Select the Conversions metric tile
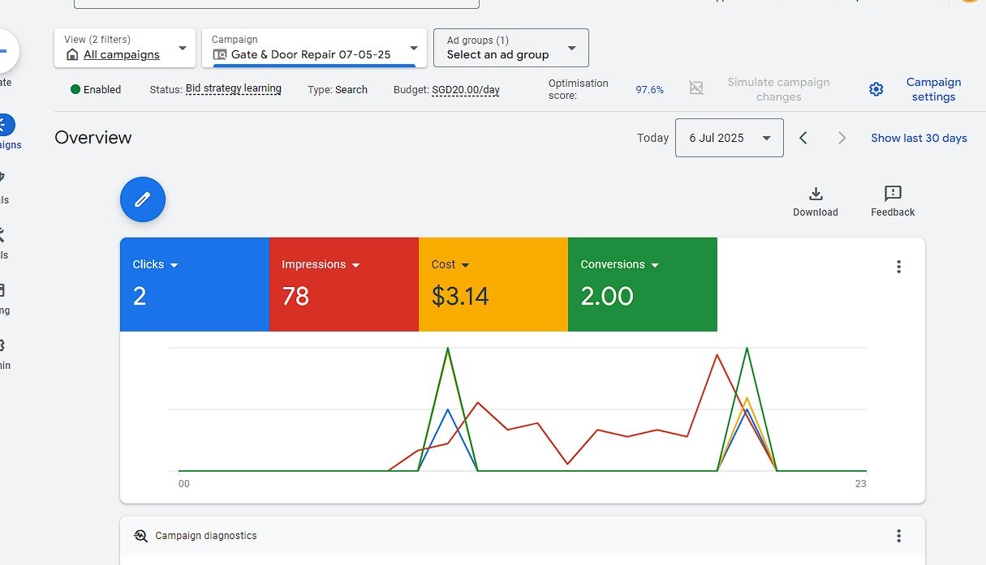 [x=643, y=285]
